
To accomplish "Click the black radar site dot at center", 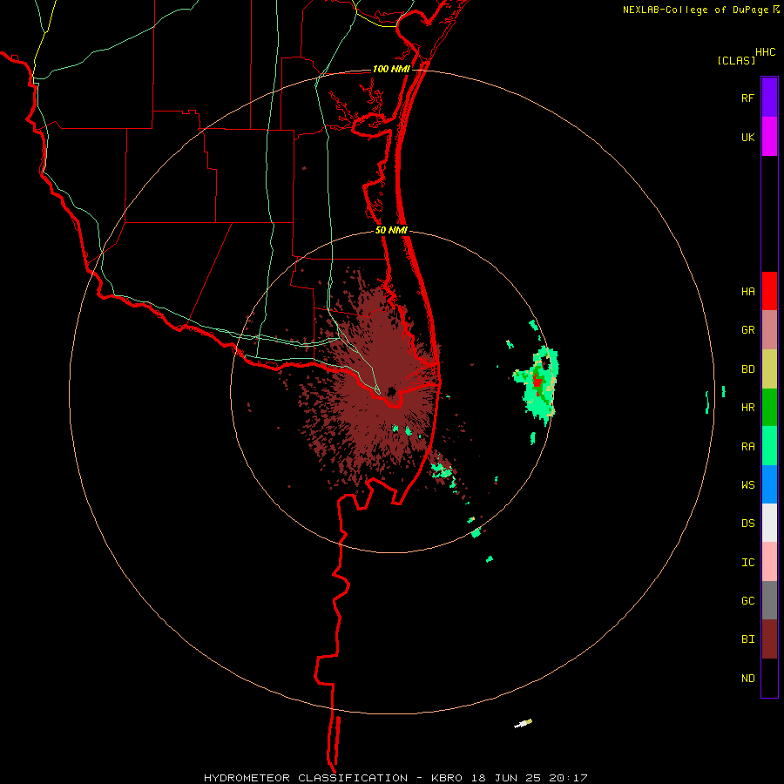I will (x=391, y=391).
